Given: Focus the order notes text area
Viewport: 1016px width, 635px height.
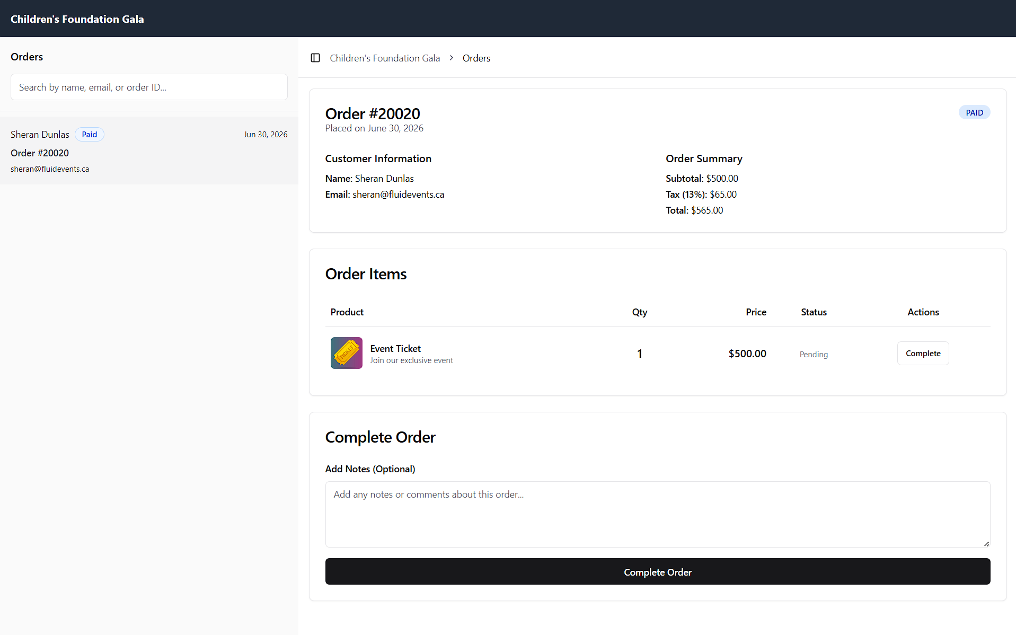Looking at the screenshot, I should 658,514.
